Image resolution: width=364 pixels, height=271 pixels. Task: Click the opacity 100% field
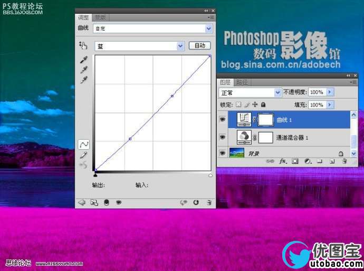point(317,92)
